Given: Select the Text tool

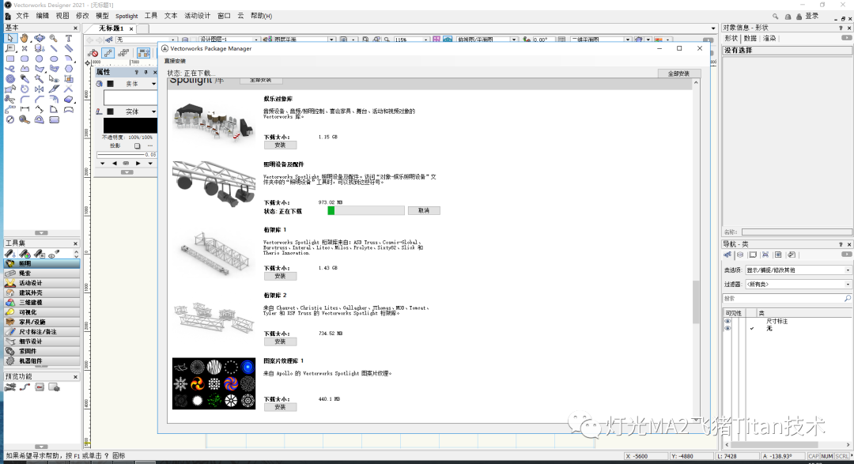Looking at the screenshot, I should [69, 38].
